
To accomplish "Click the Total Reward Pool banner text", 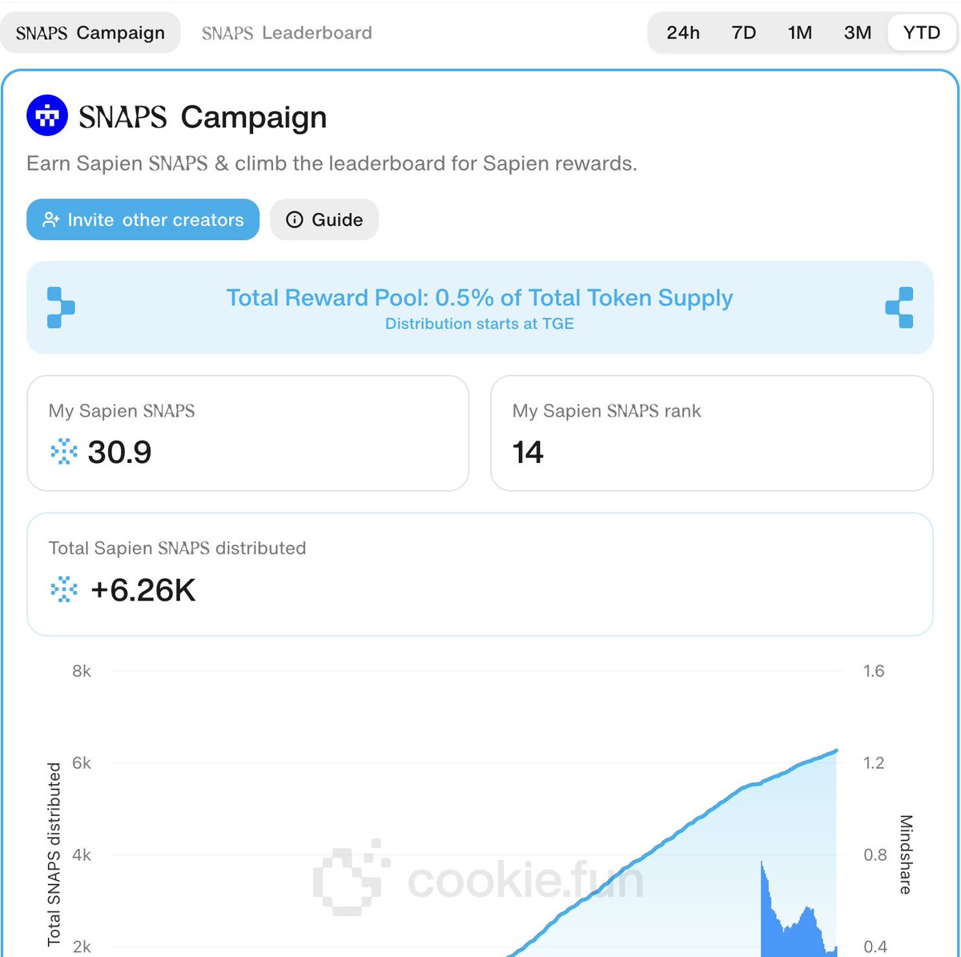I will 479,299.
